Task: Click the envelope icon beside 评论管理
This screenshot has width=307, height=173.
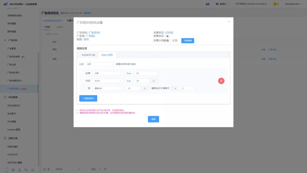Action: click(5, 97)
